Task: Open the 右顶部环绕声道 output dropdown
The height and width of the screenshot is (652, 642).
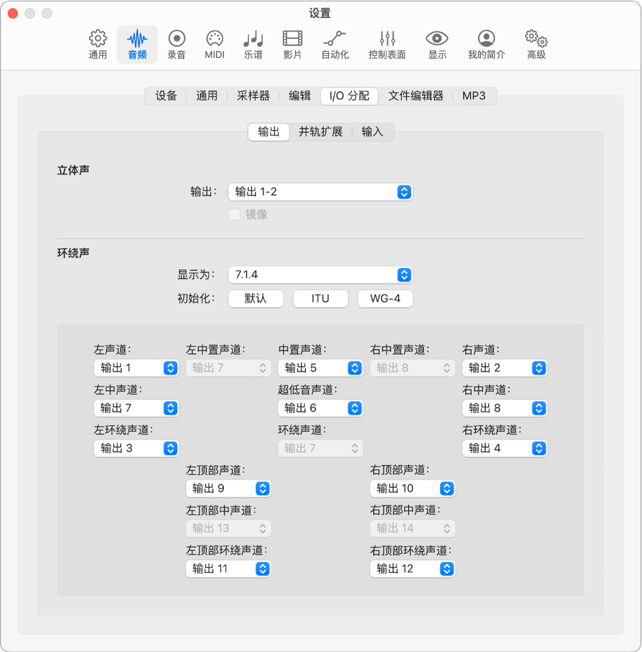Action: [x=413, y=569]
